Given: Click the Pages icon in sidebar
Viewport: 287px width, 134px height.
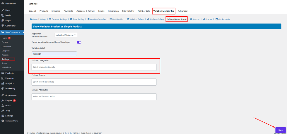Looking at the screenshot, I should pos(3,20).
